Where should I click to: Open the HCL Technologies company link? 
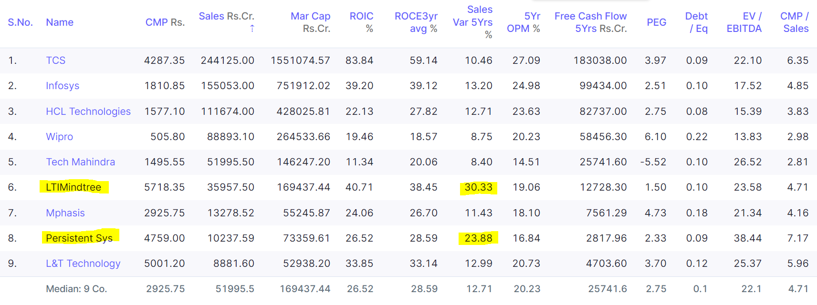coord(88,112)
